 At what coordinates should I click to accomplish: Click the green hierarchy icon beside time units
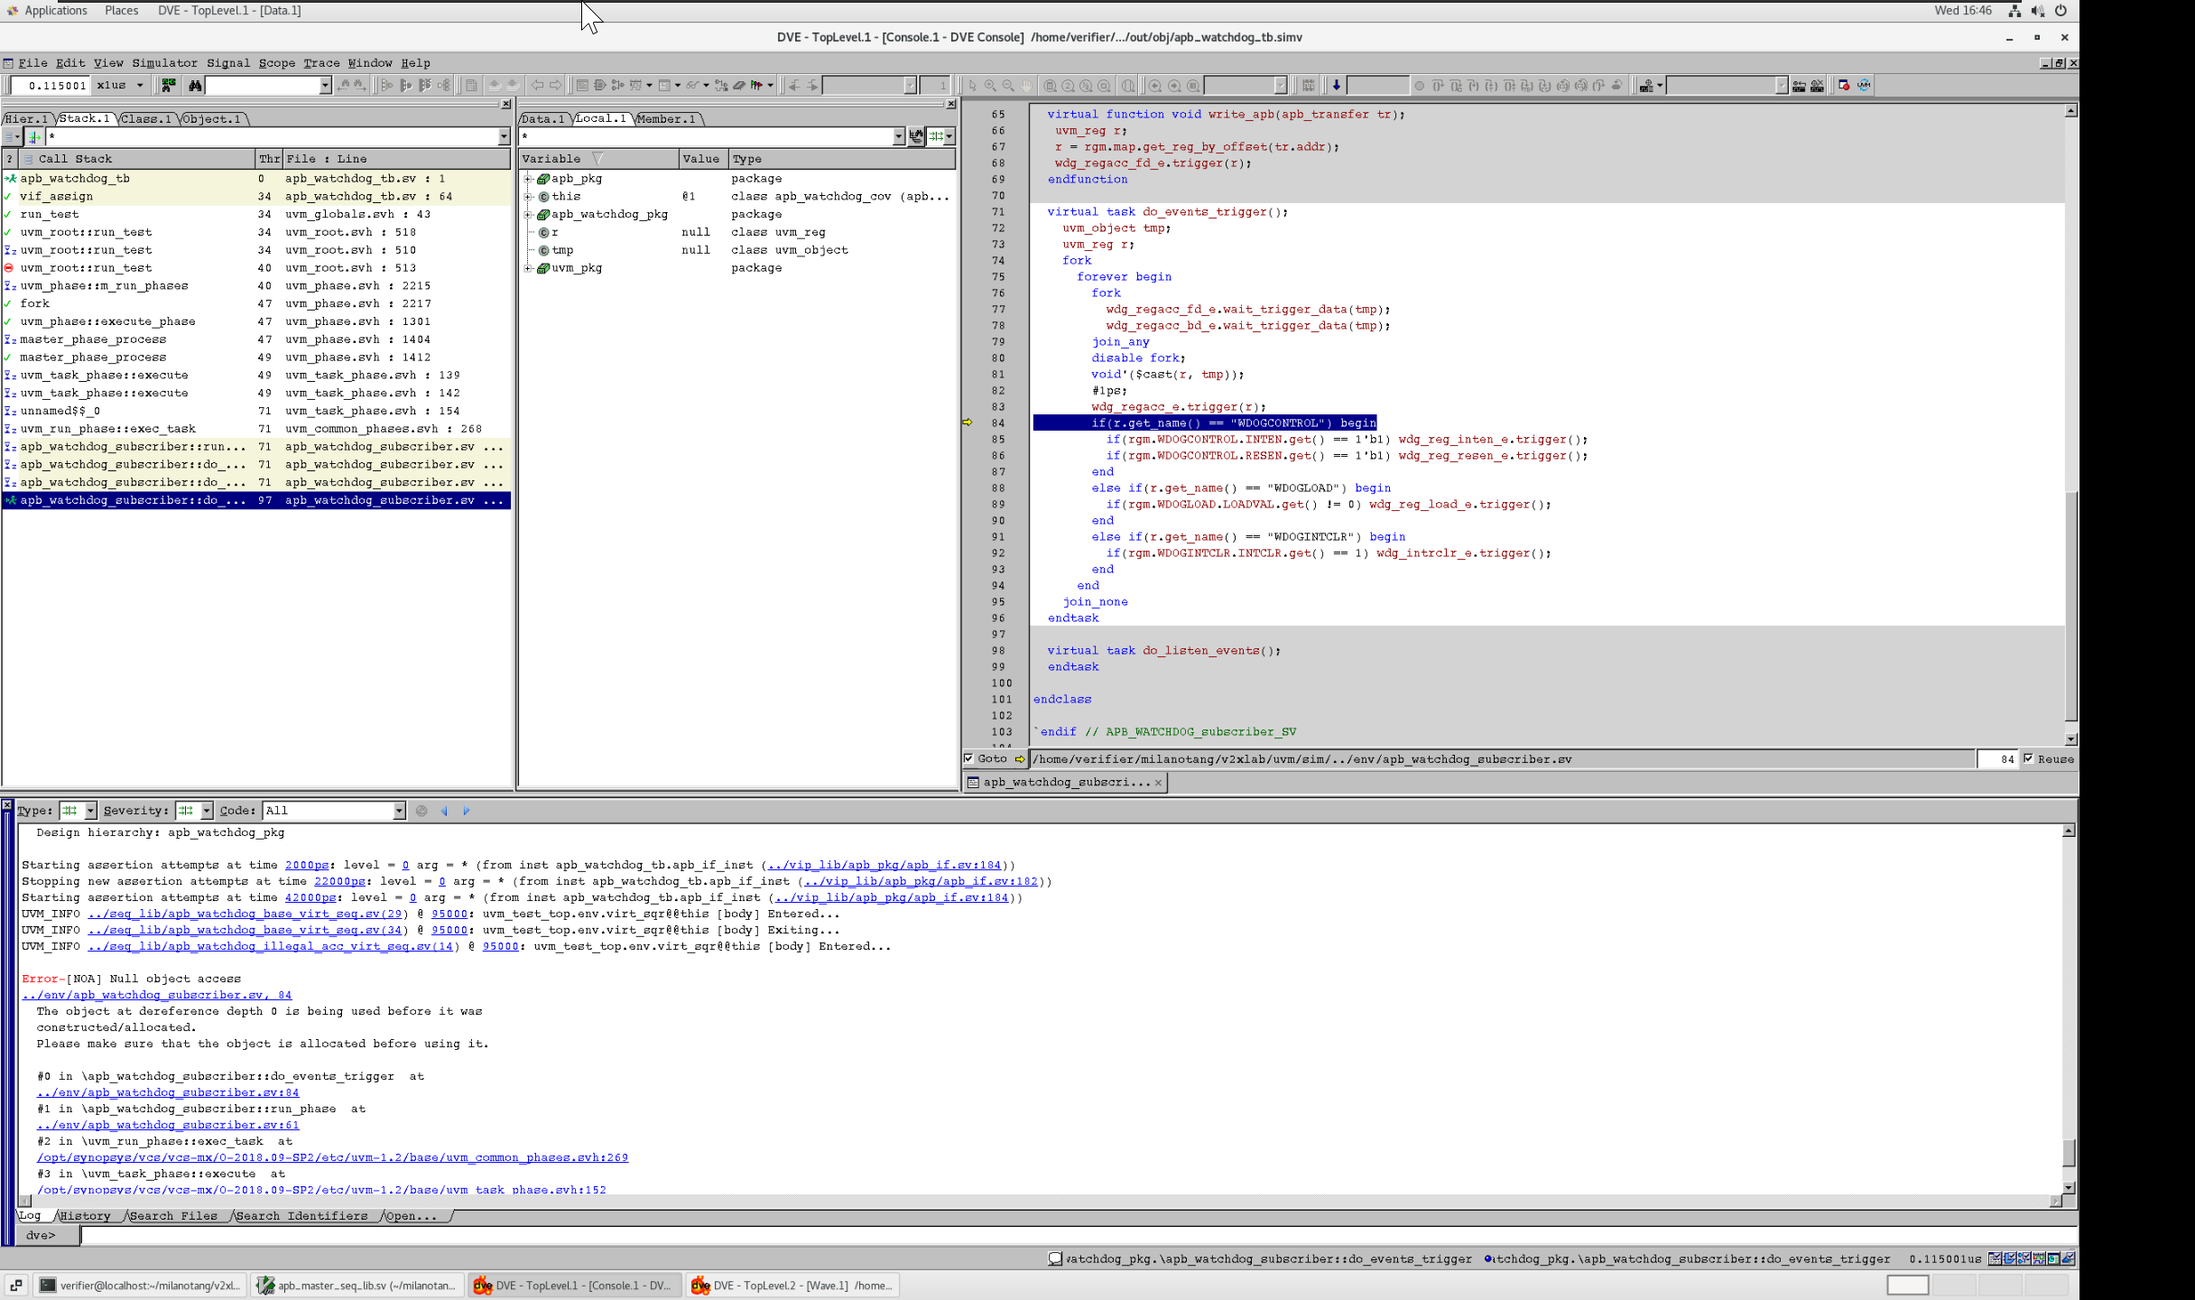click(x=168, y=85)
